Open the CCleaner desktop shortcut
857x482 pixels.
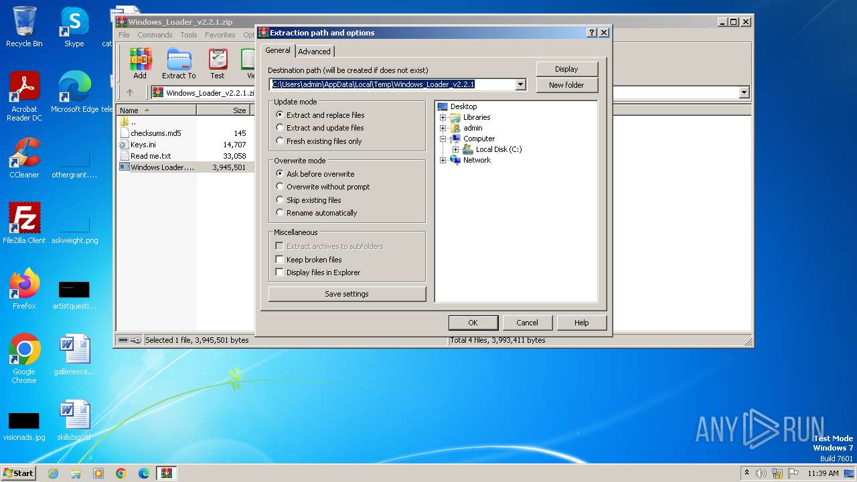[x=24, y=158]
